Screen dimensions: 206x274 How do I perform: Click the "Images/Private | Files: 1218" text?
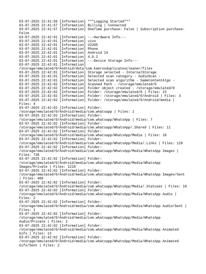pyautogui.click(x=47, y=166)
